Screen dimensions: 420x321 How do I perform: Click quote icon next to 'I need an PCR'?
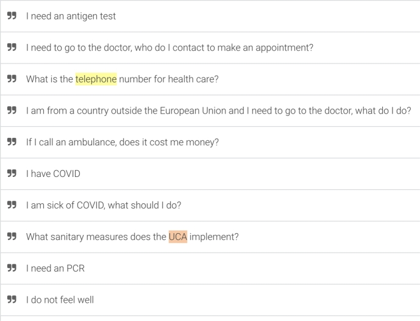click(12, 268)
